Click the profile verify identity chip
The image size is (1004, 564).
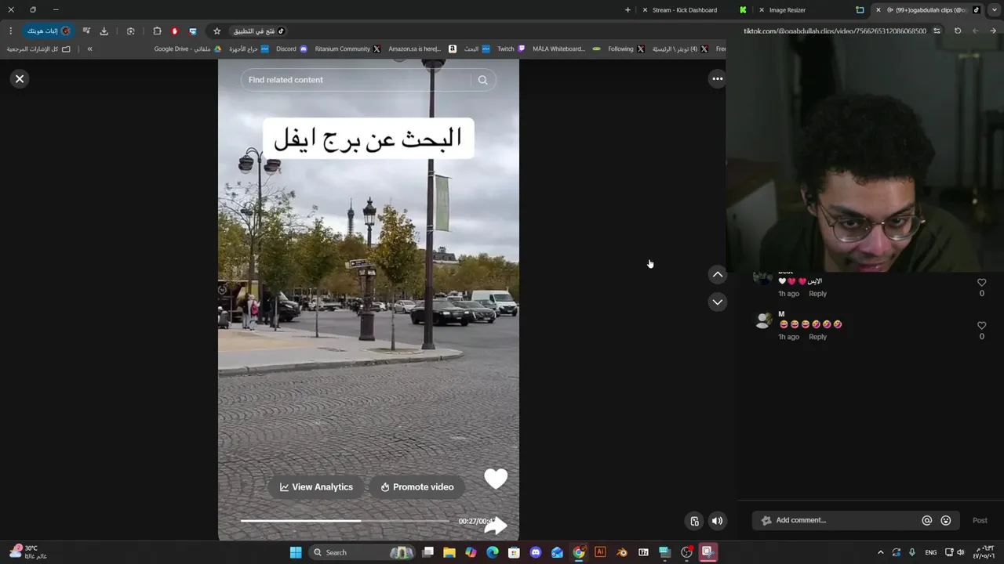pos(49,31)
